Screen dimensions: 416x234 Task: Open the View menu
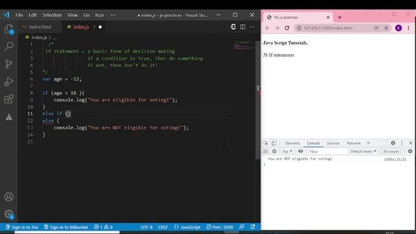72,15
